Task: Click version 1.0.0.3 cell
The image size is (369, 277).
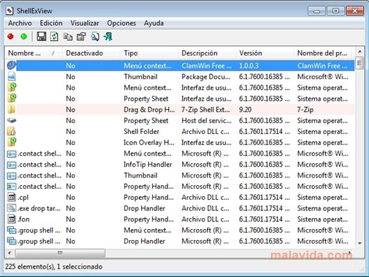Action: coord(249,65)
